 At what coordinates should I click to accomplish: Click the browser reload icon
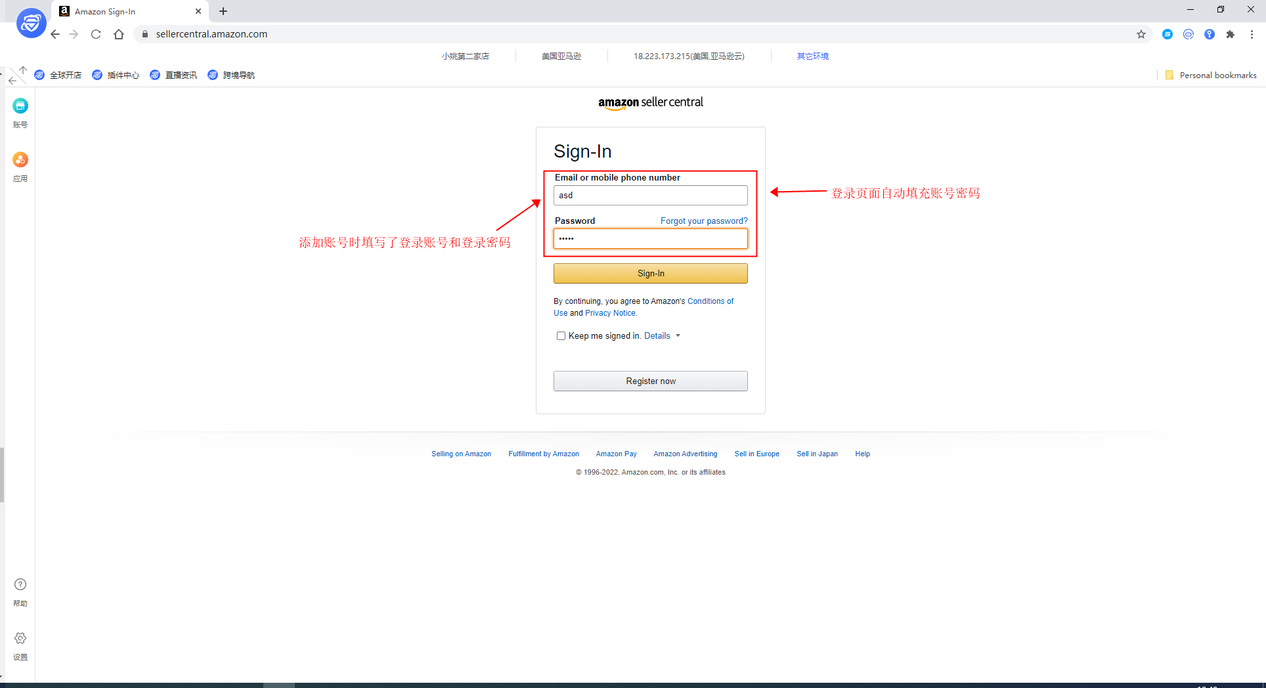pyautogui.click(x=96, y=34)
